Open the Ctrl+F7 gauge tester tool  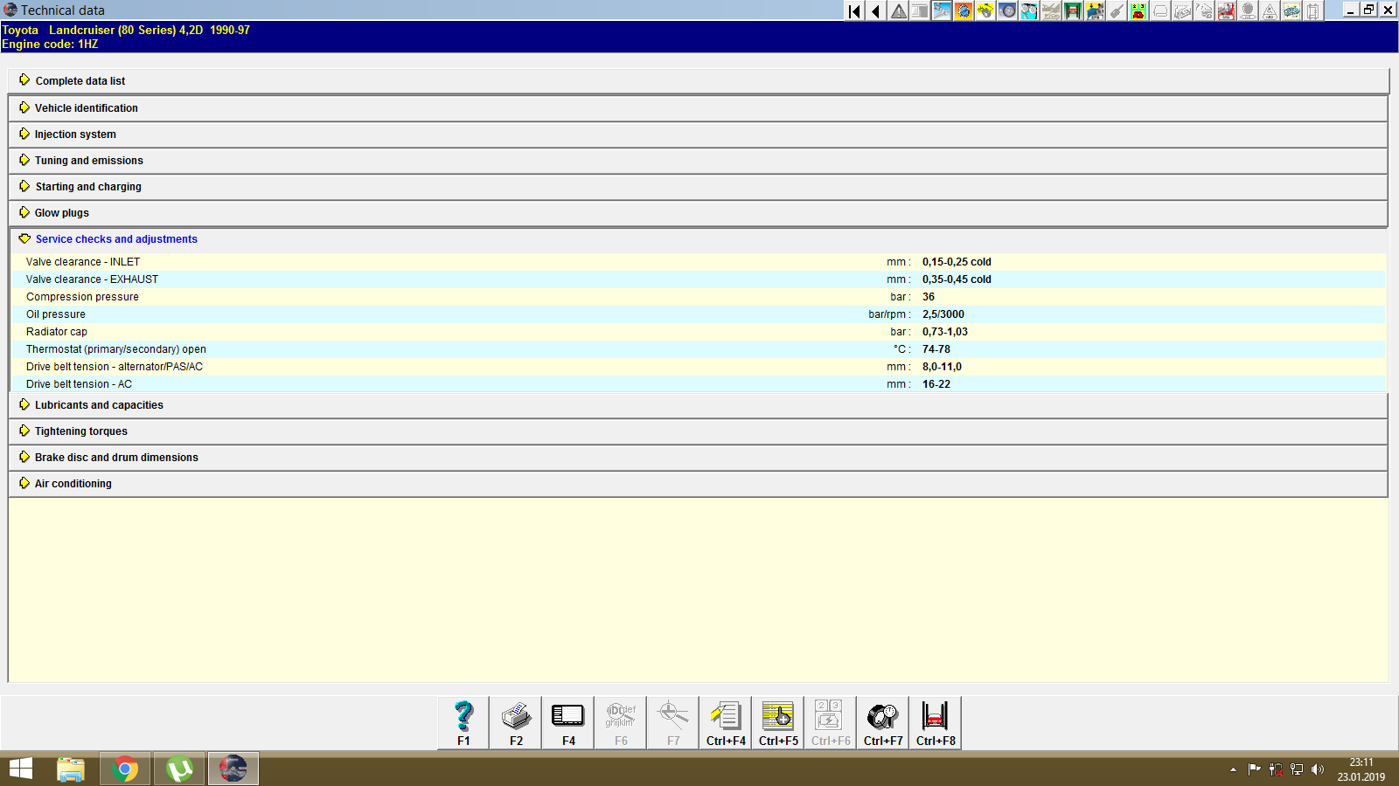[x=882, y=716]
